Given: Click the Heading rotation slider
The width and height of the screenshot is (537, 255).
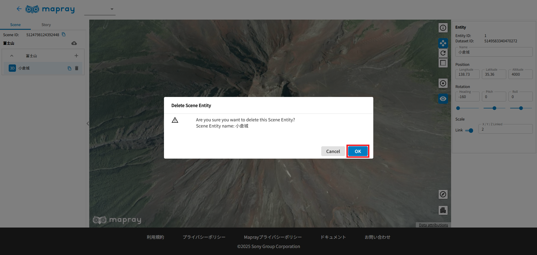Looking at the screenshot, I should coord(467,108).
